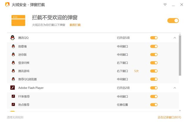Click the penguin icon beside 登录问候
The height and width of the screenshot is (123, 188).
(x=13, y=63)
